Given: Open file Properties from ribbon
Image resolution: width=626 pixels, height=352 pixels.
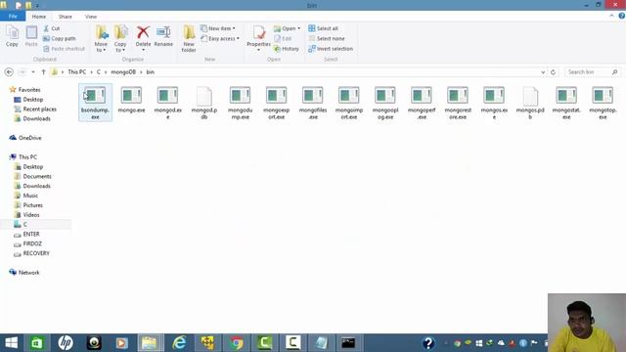Looking at the screenshot, I should (258, 38).
